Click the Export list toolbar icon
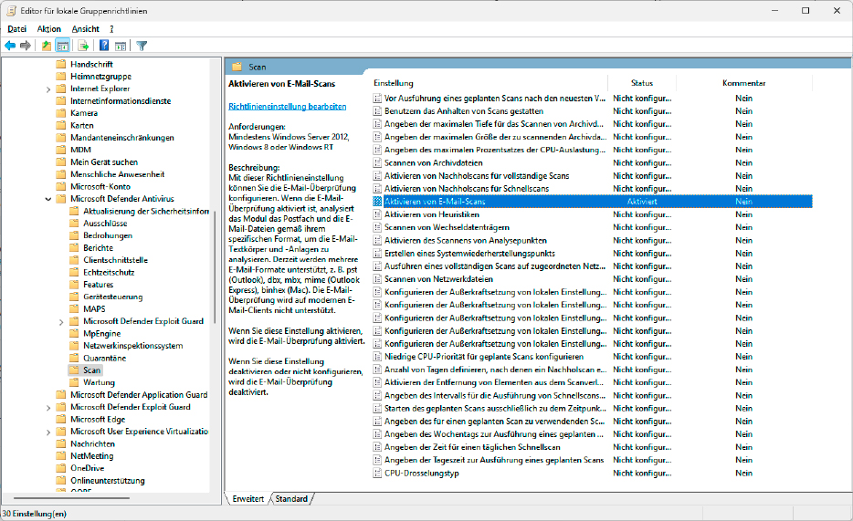 click(x=83, y=45)
